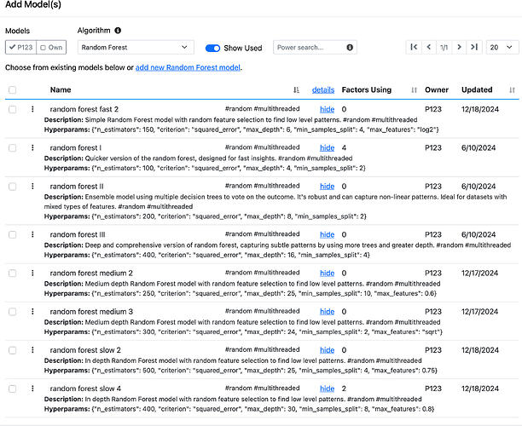Click model name random forest II
This screenshot has height=426, width=522.
[77, 187]
